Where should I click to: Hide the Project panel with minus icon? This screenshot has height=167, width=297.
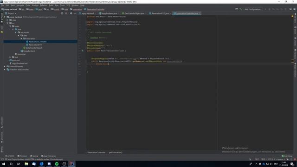tap(75, 13)
